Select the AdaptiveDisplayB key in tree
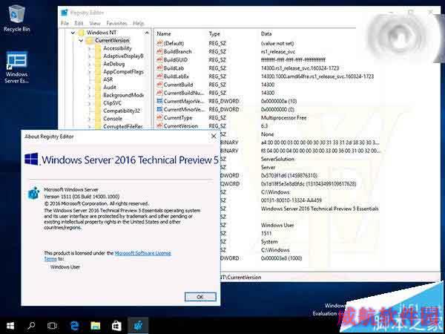The height and width of the screenshot is (334, 445). [123, 56]
